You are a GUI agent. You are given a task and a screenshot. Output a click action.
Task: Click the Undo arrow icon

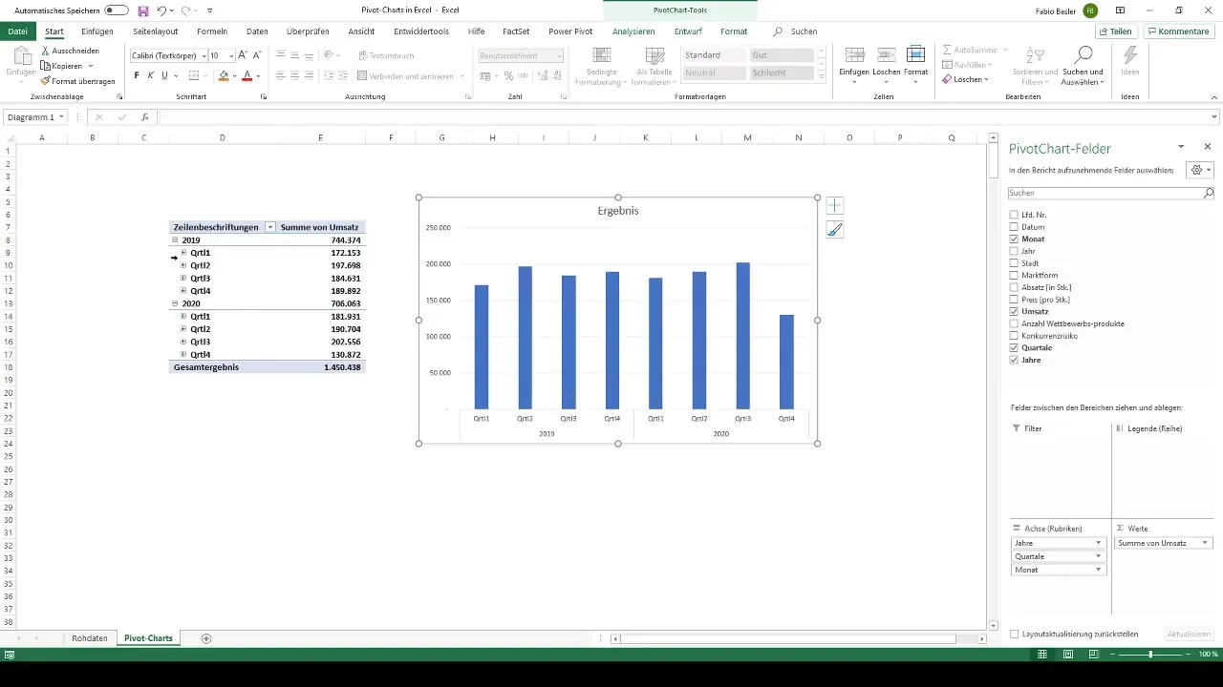coord(161,10)
